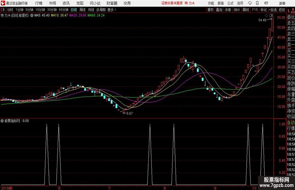Click the 统计 statistics button
This screenshot has width=295, height=190.
tap(237, 10)
